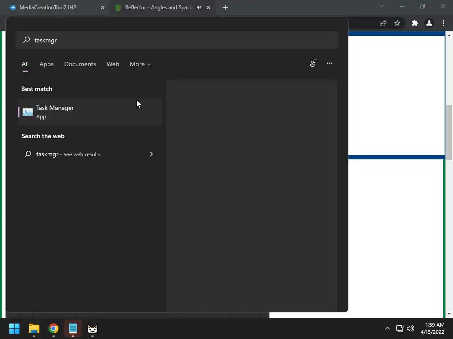The width and height of the screenshot is (453, 339).
Task: Bookmark this page with star icon
Action: point(397,23)
